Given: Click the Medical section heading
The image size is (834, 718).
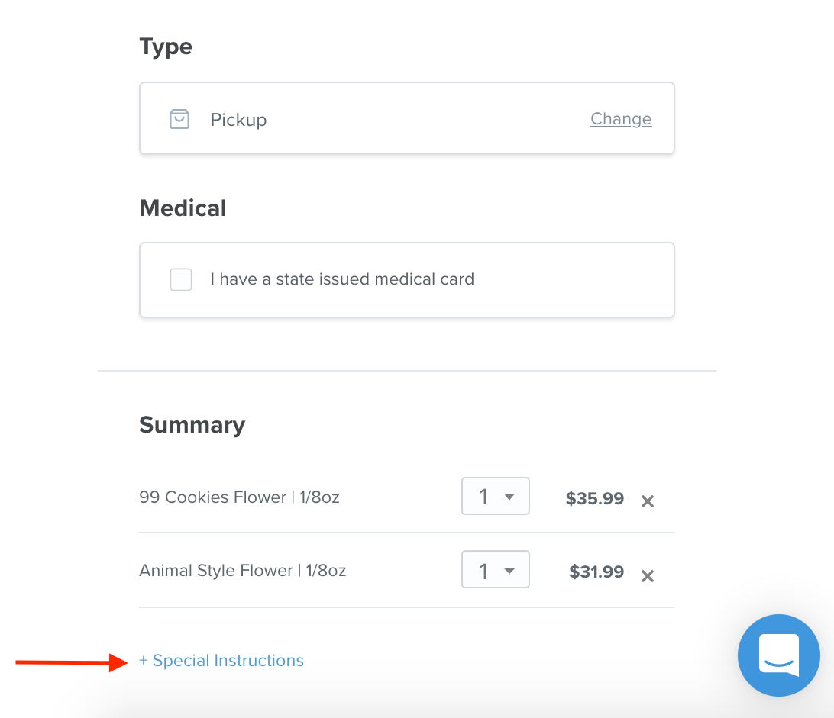Looking at the screenshot, I should click(183, 208).
